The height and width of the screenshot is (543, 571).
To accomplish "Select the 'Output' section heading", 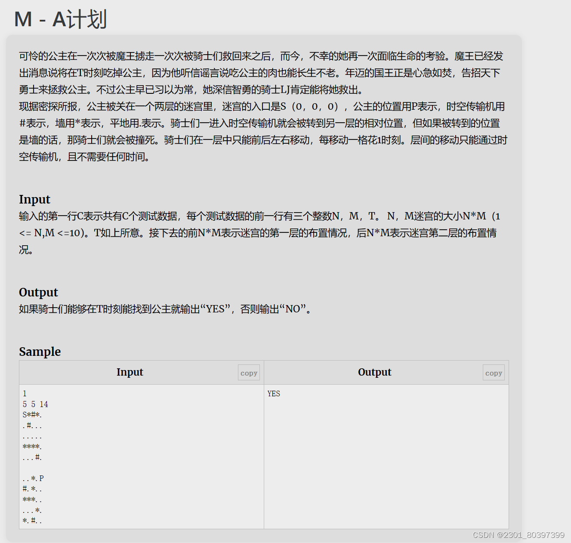I will click(38, 292).
